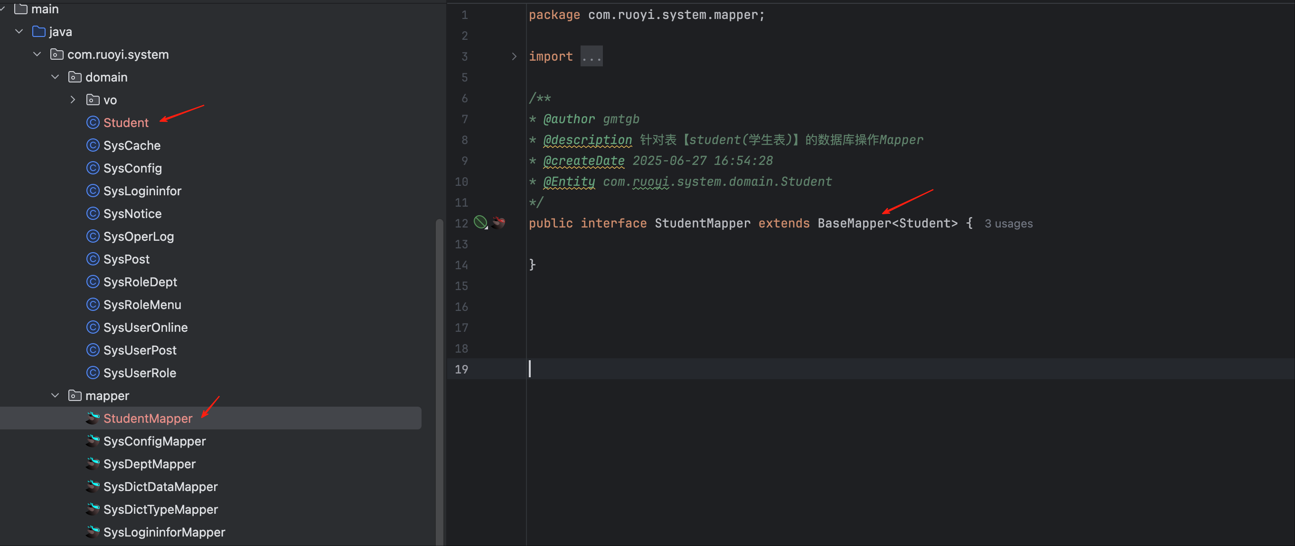
Task: Click the SysConfigMapper mapper icon
Action: (93, 441)
